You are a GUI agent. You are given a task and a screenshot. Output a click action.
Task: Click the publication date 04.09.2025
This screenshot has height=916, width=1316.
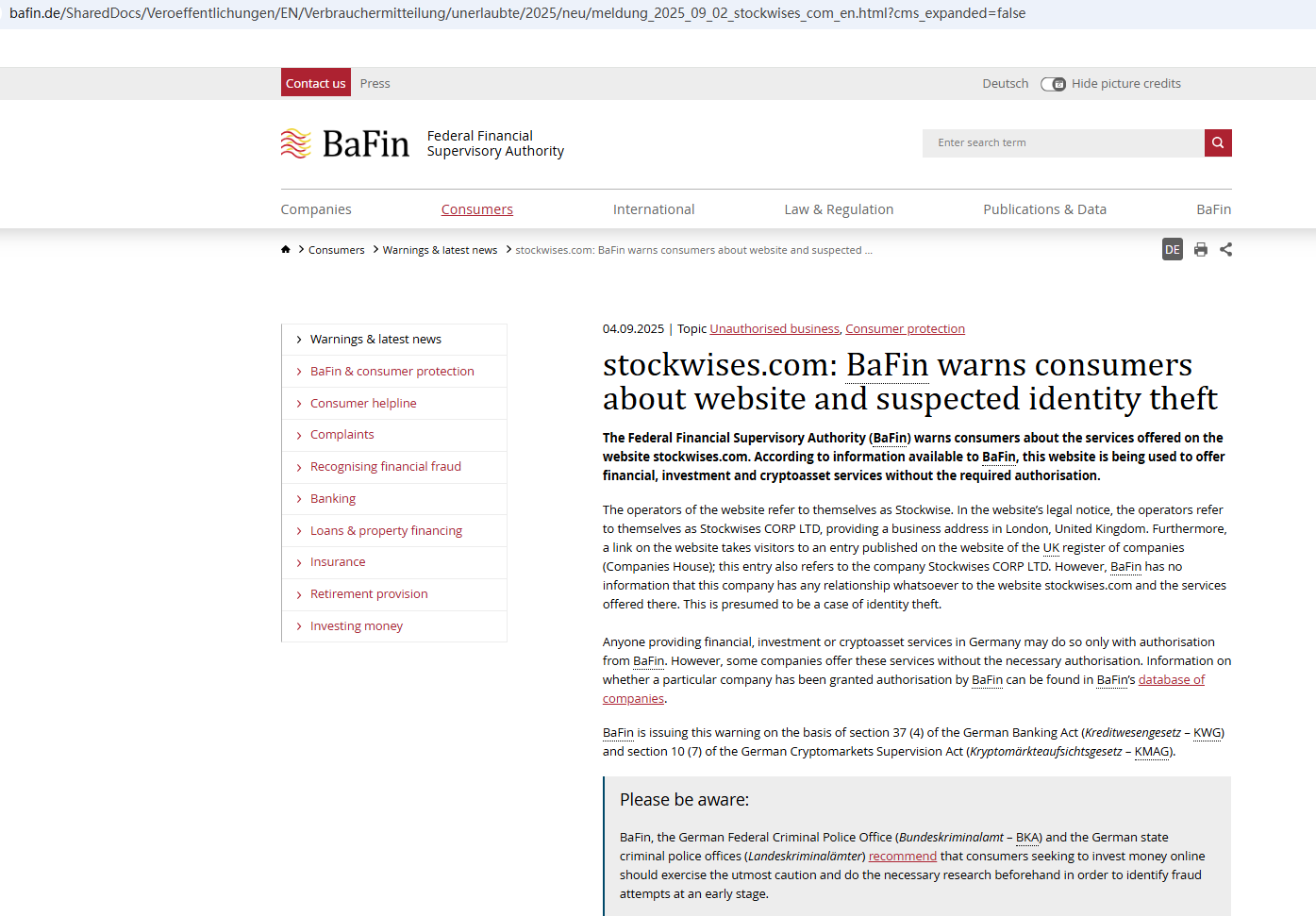pyautogui.click(x=633, y=328)
